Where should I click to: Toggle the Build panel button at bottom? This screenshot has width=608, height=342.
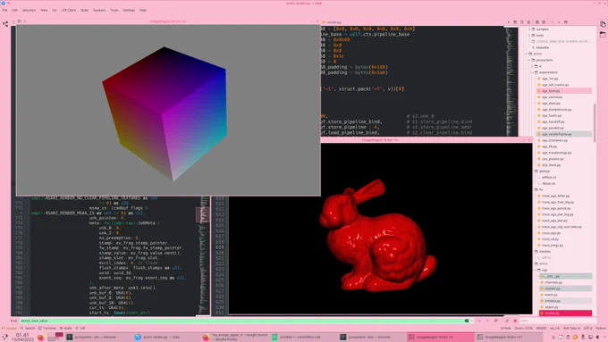tap(65, 328)
